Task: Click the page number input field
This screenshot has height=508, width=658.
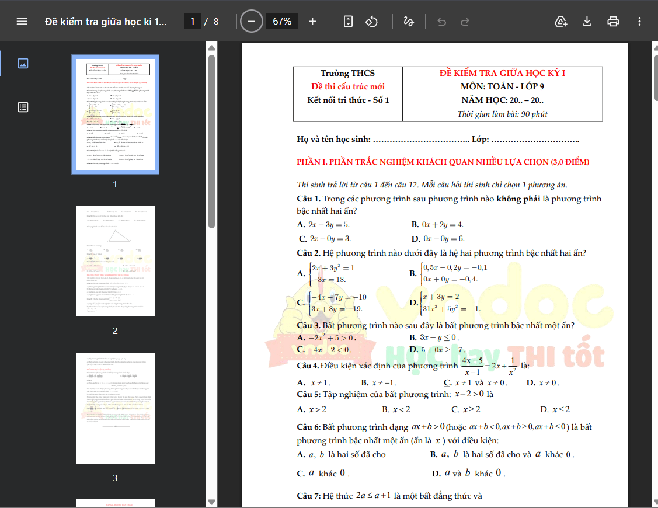Action: (x=193, y=22)
